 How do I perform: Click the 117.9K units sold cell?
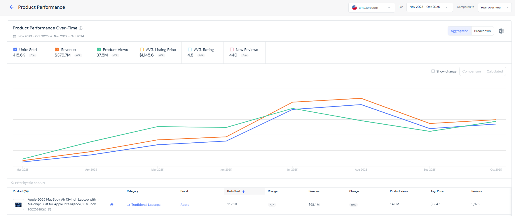pyautogui.click(x=232, y=204)
